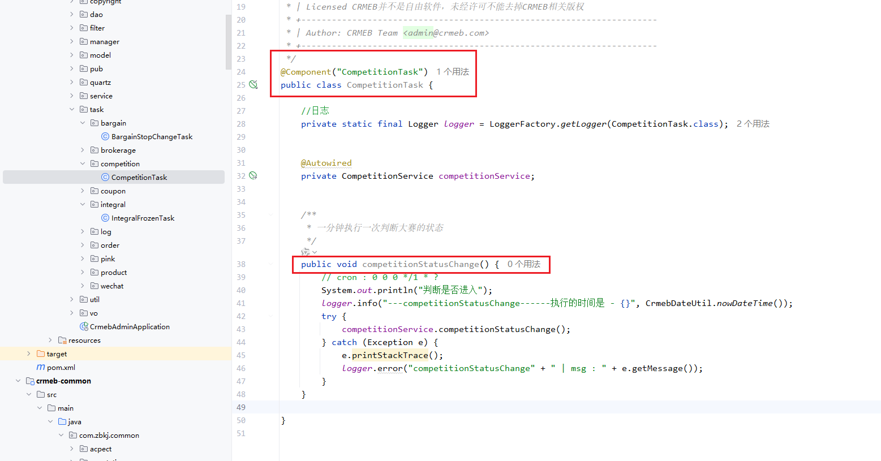
Task: Click the crmeb-common module icon
Action: tap(30, 381)
